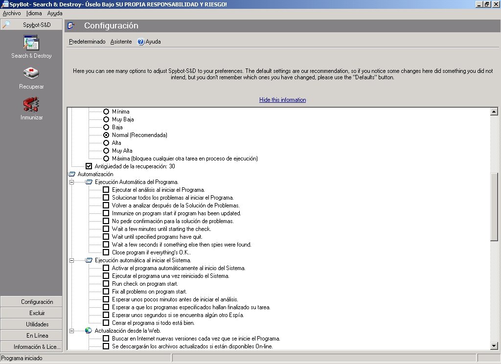
Task: Open Información & Lice... sidebar section
Action: (x=31, y=346)
